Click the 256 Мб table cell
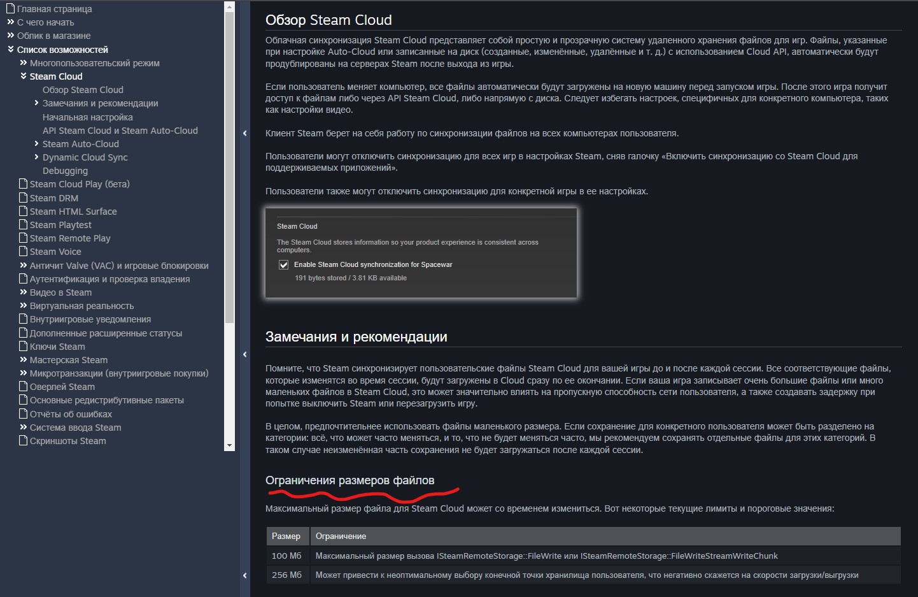918x597 pixels. [x=288, y=575]
